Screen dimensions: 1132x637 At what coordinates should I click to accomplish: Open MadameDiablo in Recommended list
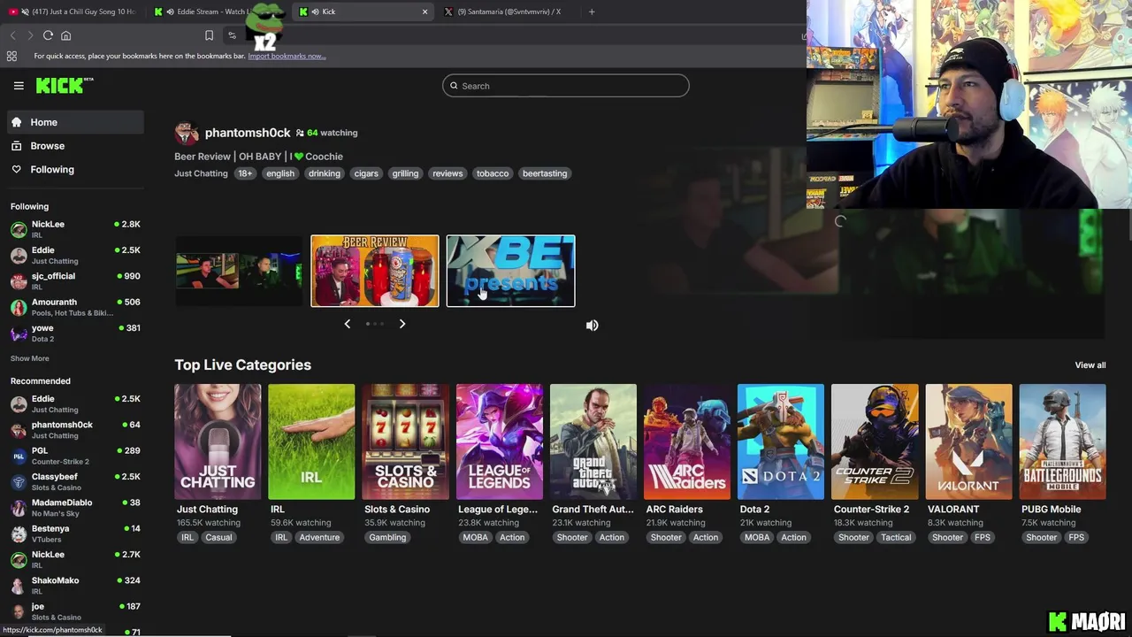point(75,508)
